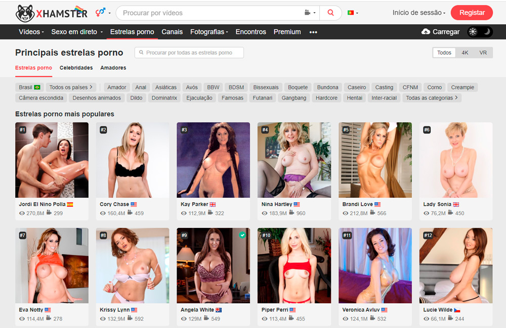This screenshot has height=328, width=506.
Task: Click Czech flag beside Lucie Wilde
Action: pos(457,310)
